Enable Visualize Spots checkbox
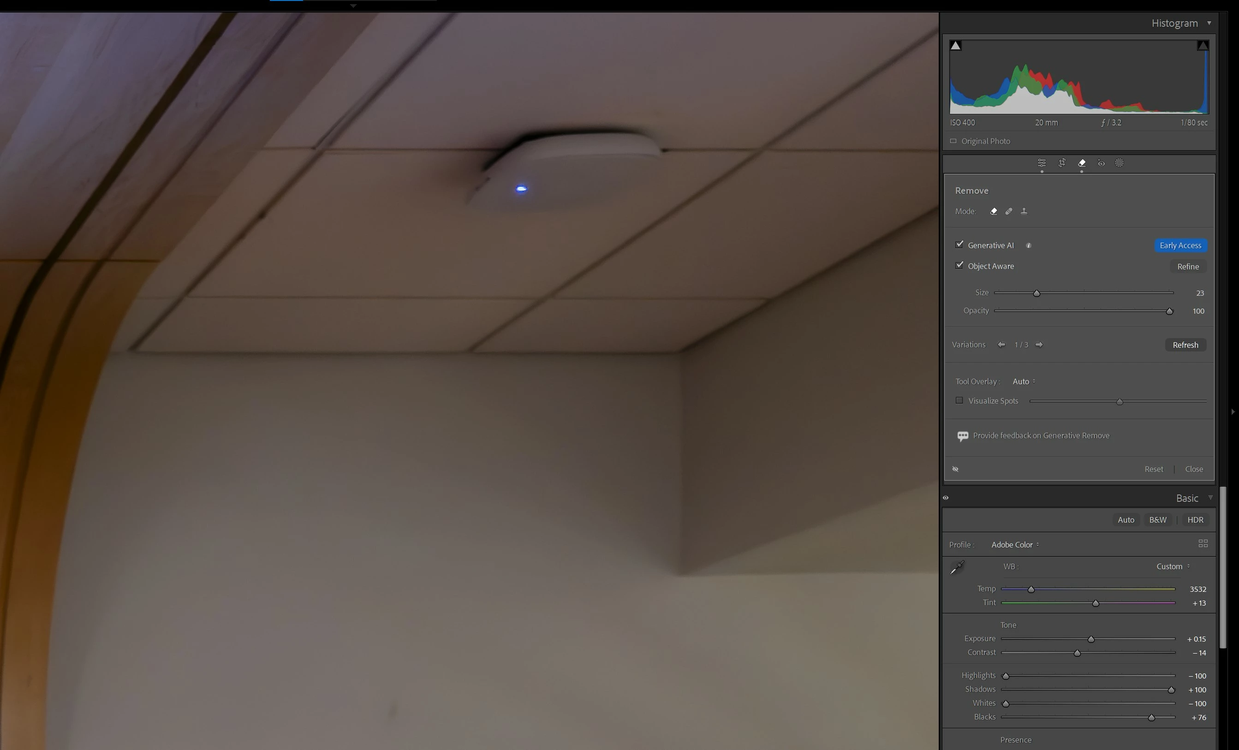1239x750 pixels. (959, 401)
